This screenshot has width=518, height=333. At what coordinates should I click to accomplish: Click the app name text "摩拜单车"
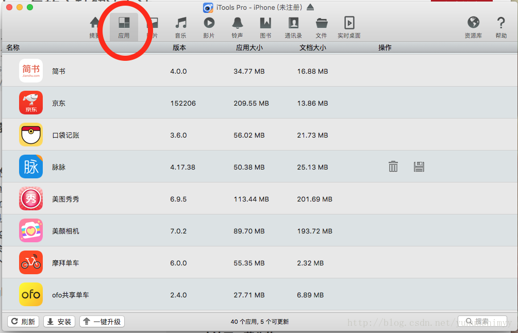click(x=66, y=263)
